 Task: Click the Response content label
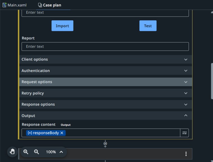pos(39,124)
